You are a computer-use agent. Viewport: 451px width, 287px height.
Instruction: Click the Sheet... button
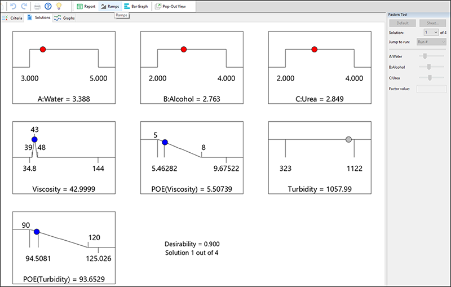(433, 23)
